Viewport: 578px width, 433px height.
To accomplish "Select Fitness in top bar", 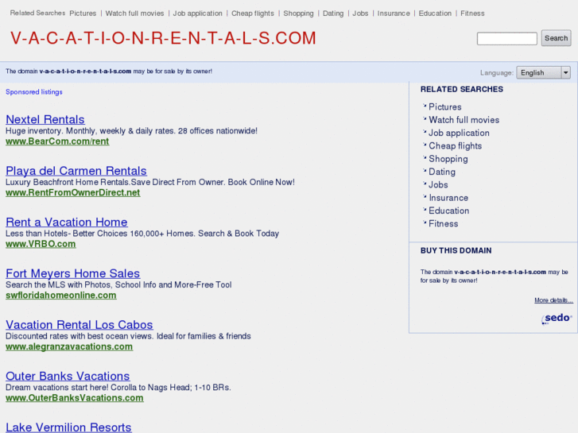I will (x=472, y=14).
